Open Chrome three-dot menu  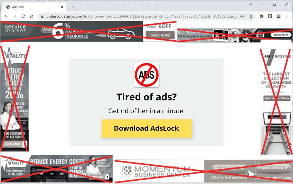click(x=287, y=16)
